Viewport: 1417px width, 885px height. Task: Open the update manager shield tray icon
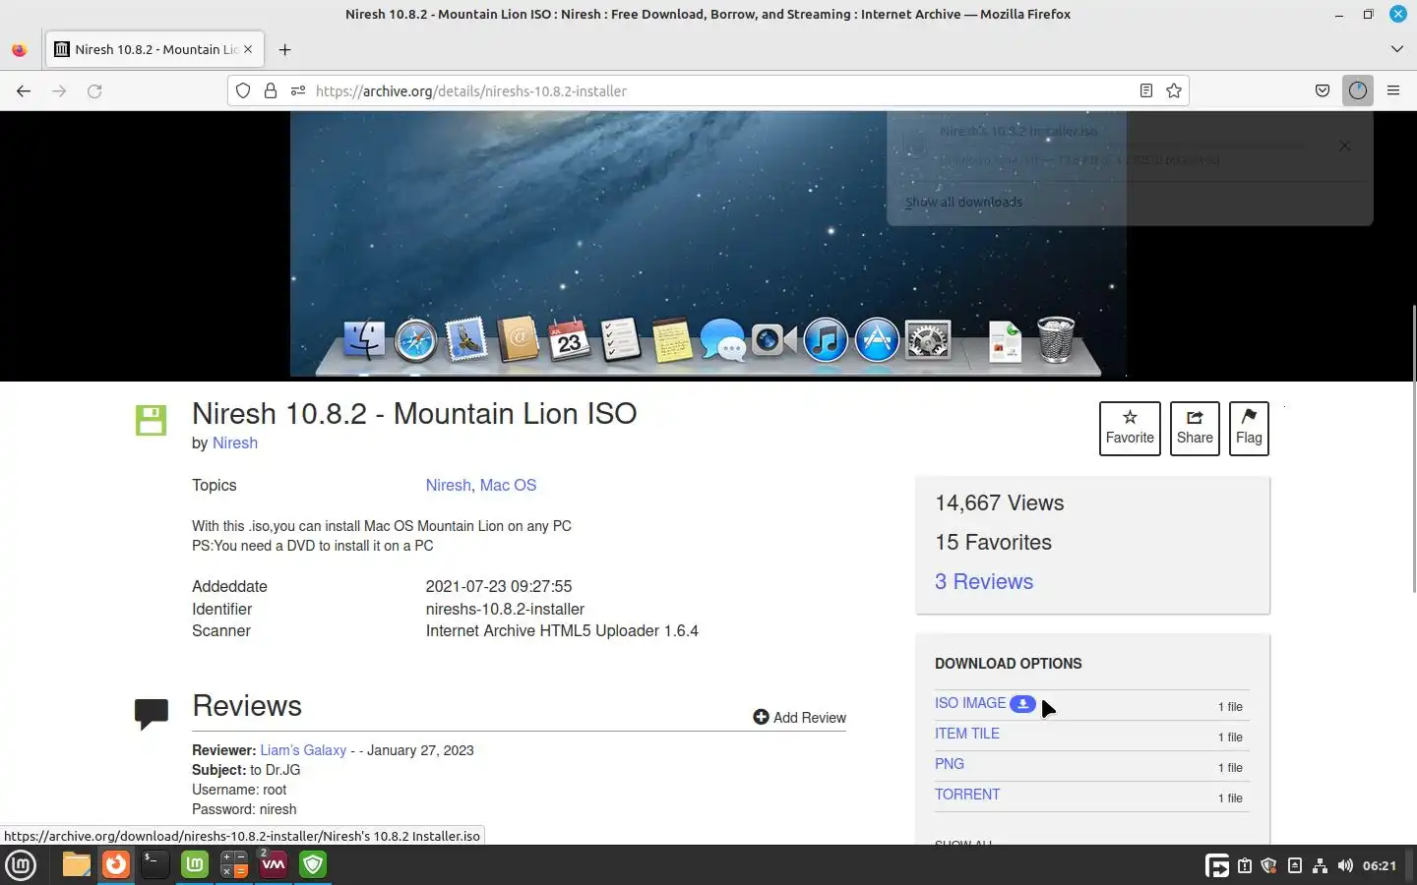tap(1269, 865)
